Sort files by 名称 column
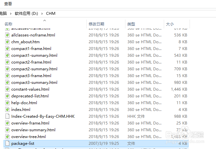This screenshot has width=216, height=149. click(8, 24)
